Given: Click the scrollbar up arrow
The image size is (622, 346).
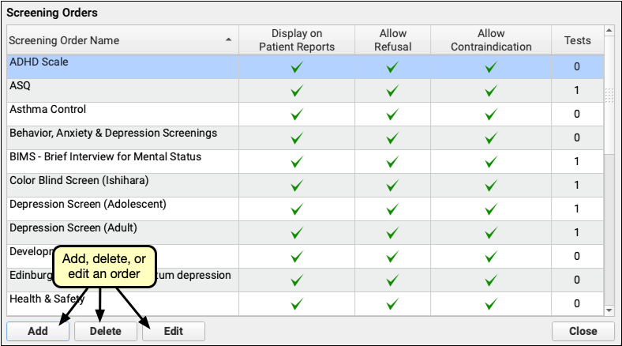Looking at the screenshot, I should (609, 32).
